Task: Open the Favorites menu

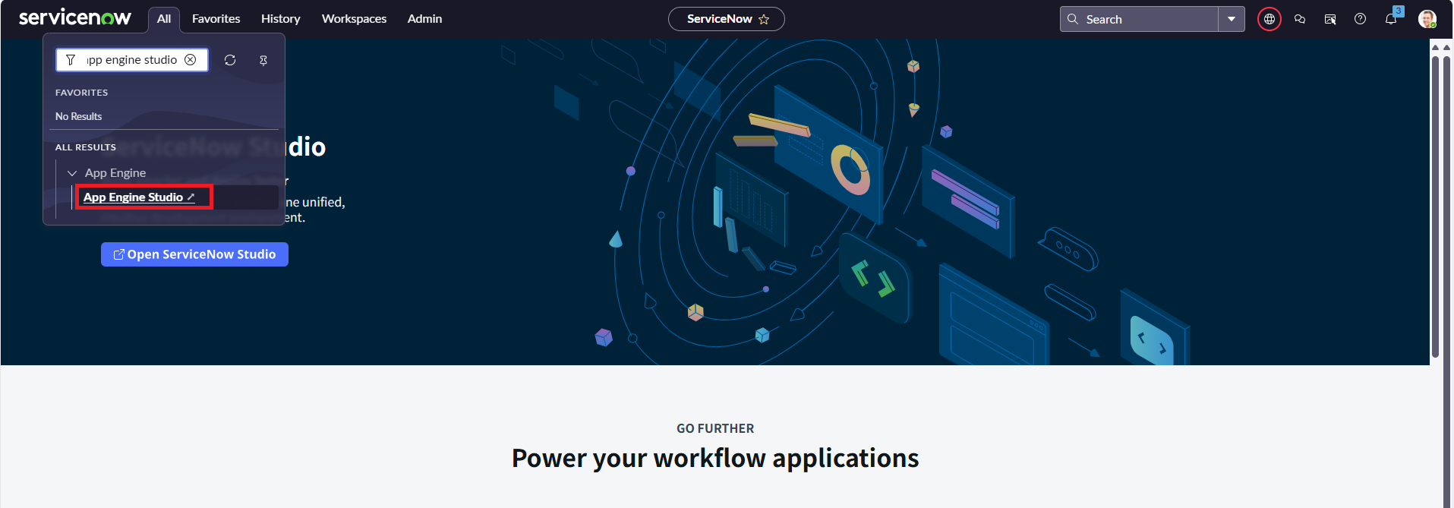Action: pos(216,19)
